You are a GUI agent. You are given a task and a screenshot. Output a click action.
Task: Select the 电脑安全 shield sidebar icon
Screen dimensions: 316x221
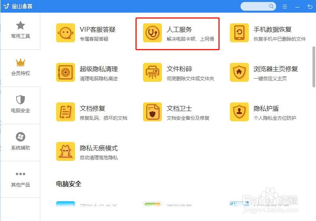click(21, 100)
